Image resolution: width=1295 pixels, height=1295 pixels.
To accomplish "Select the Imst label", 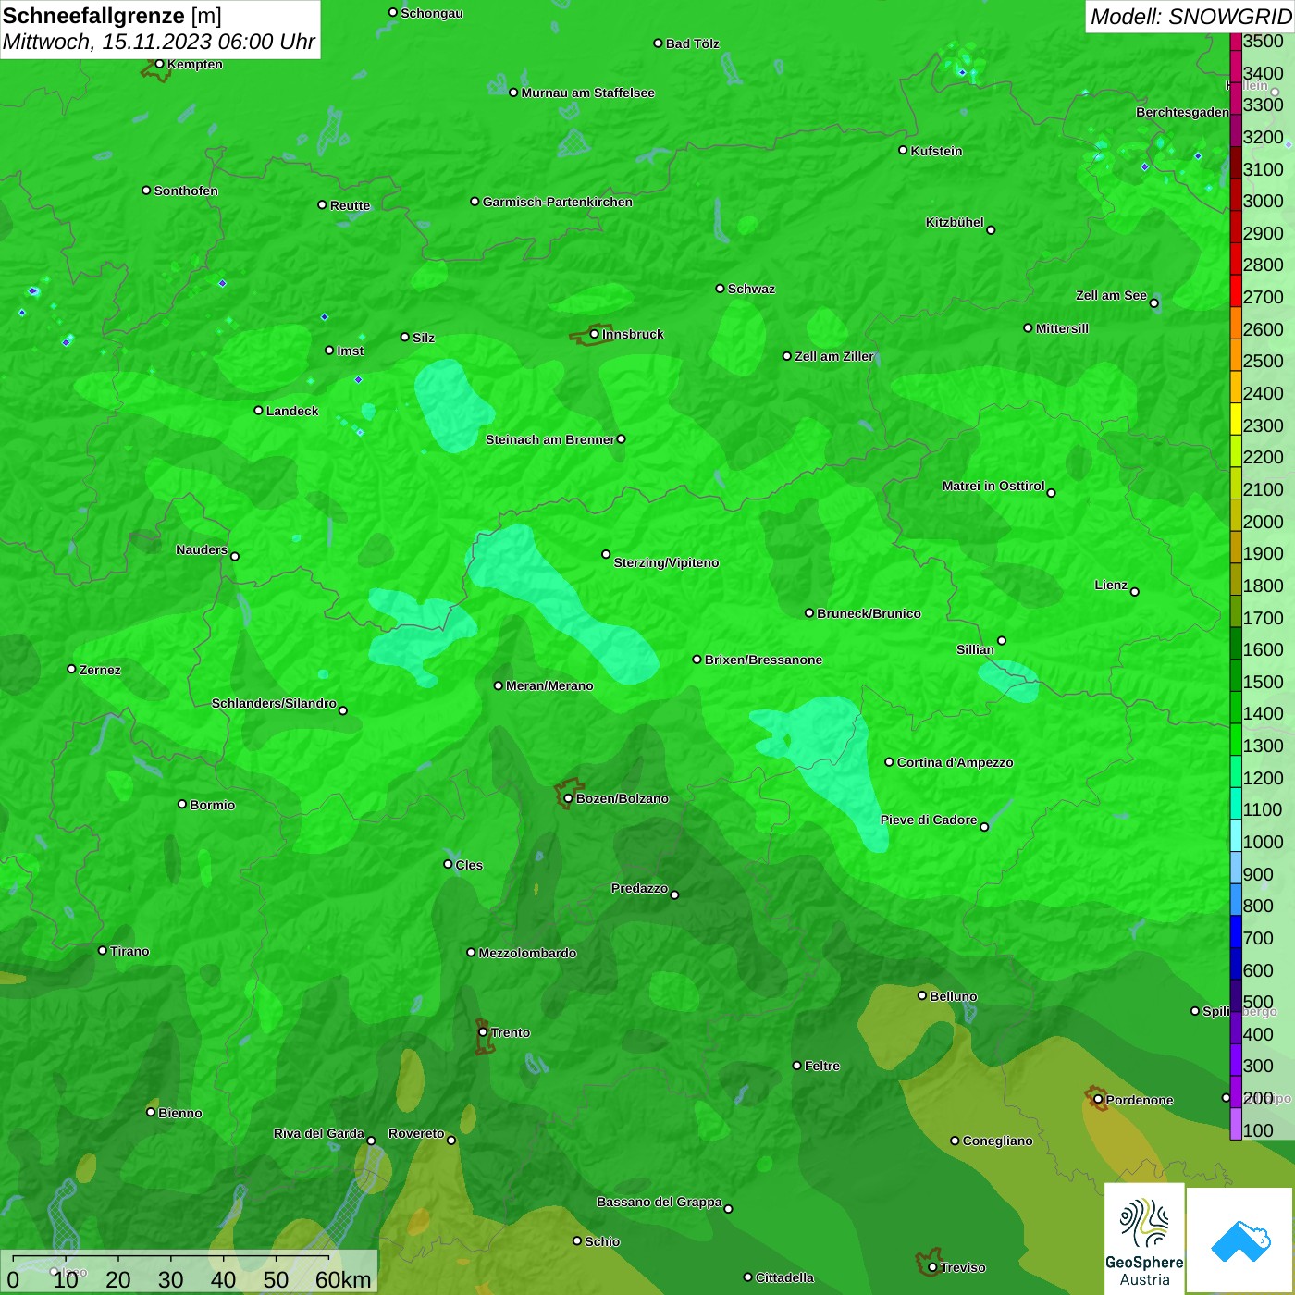I will pos(351,351).
